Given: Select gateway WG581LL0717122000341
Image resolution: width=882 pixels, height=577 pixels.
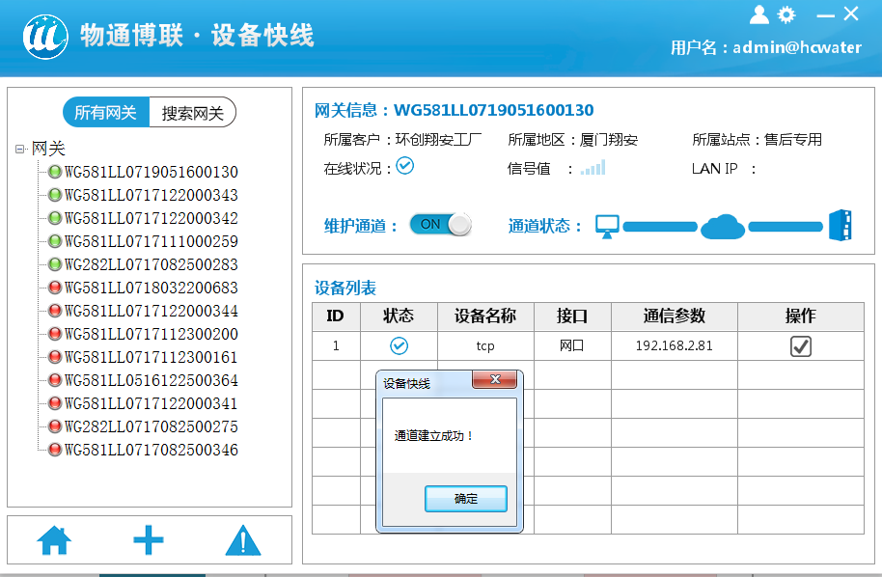Looking at the screenshot, I should 151,403.
